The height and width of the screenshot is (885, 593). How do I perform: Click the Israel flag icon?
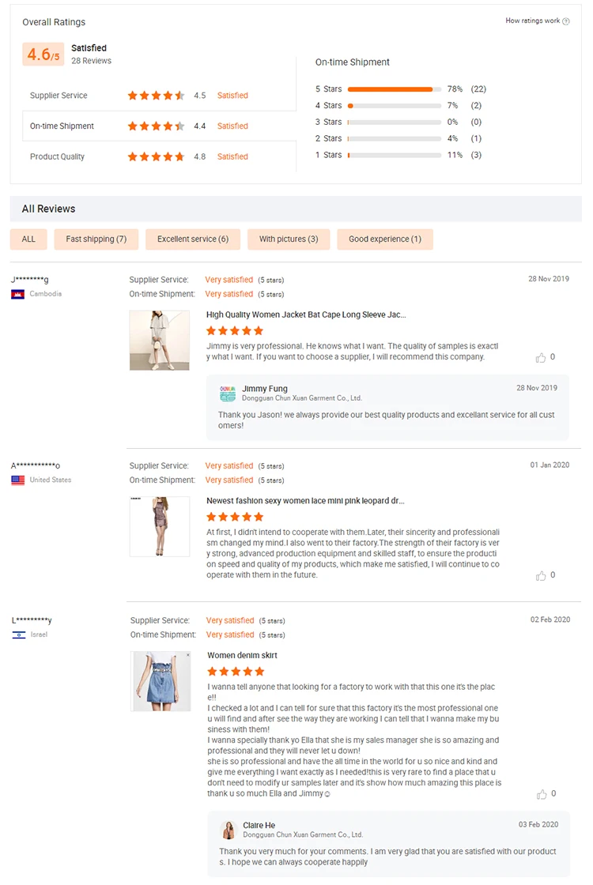[x=19, y=635]
